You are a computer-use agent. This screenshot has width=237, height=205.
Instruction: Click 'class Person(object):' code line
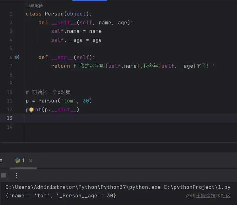(59, 14)
